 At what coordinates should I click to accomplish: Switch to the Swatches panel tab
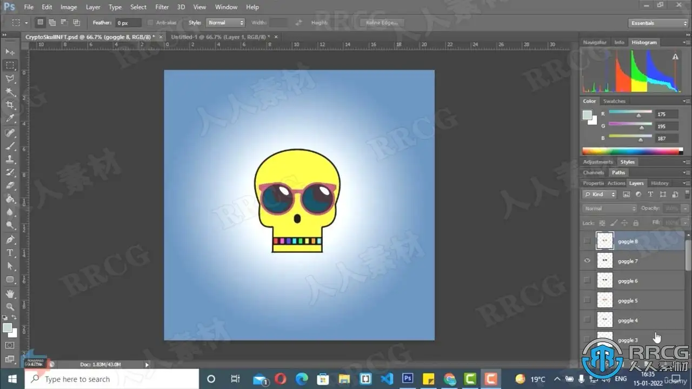[x=614, y=101]
